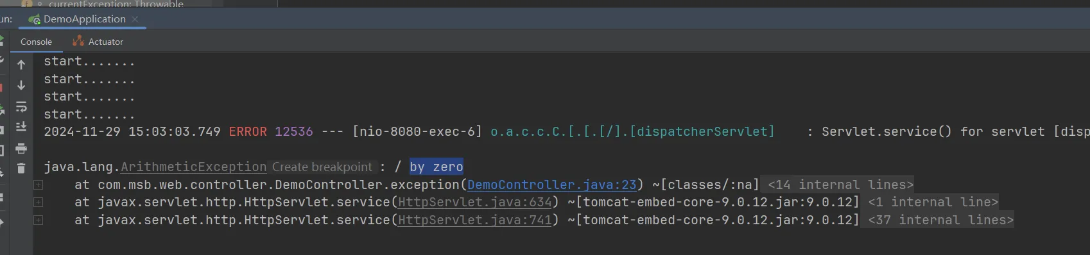Image resolution: width=1090 pixels, height=255 pixels.
Task: Click the Down the Stack Trace arrow
Action: click(x=21, y=85)
